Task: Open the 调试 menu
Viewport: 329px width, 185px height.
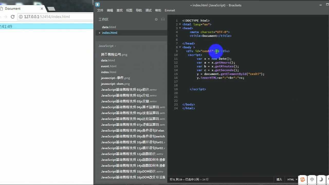Action: pos(148,10)
